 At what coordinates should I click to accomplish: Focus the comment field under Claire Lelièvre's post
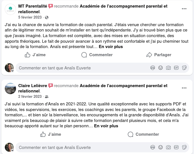pyautogui.click(x=82, y=147)
